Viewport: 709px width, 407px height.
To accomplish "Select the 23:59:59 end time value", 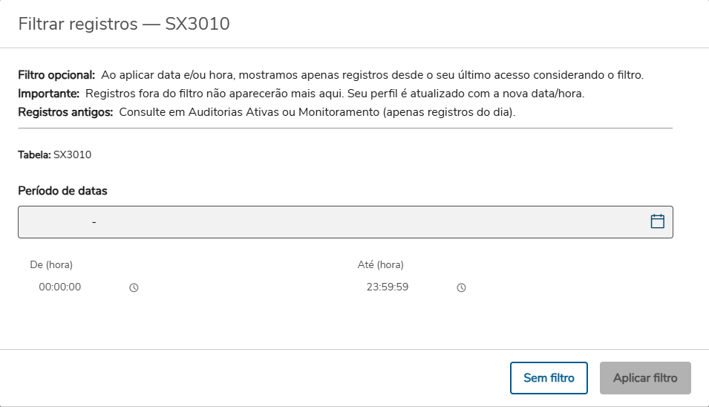I will (388, 287).
